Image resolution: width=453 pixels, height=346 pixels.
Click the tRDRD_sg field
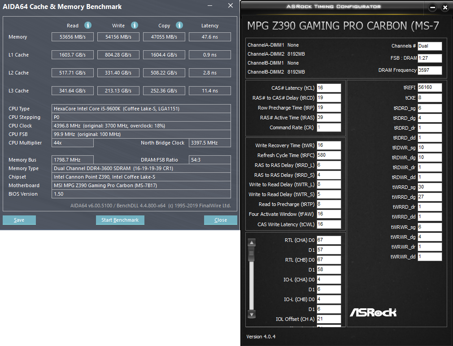430,108
